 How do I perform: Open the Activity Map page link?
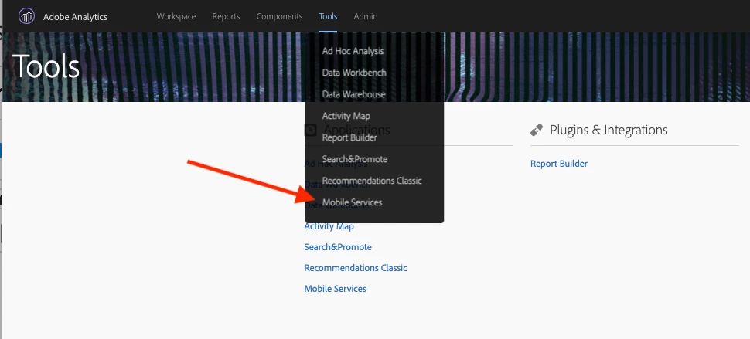[x=329, y=226]
